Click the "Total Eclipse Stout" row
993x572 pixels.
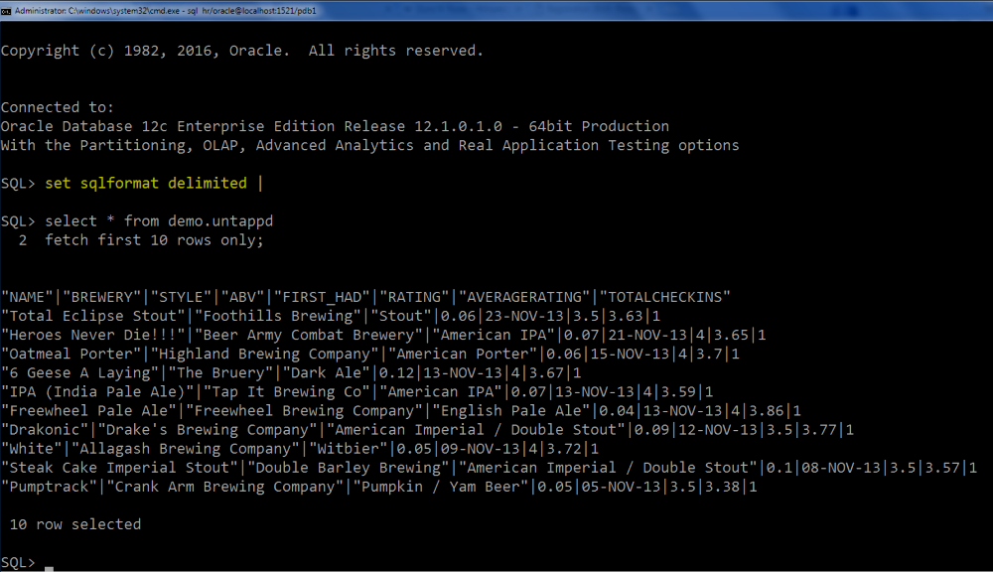[331, 316]
